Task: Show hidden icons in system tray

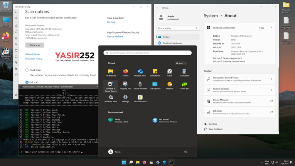Action: [x=261, y=163]
